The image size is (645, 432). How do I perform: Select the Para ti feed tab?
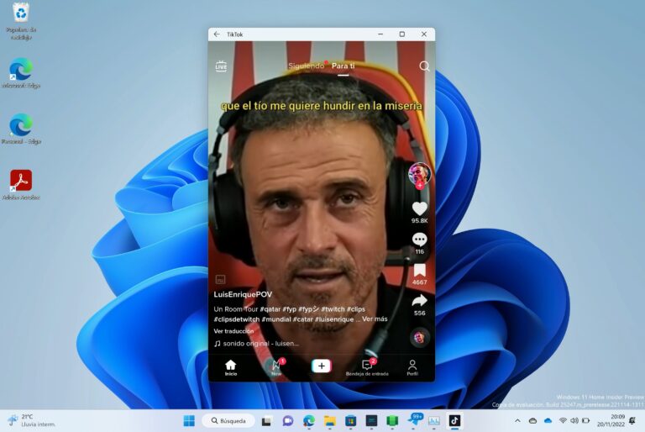point(343,66)
